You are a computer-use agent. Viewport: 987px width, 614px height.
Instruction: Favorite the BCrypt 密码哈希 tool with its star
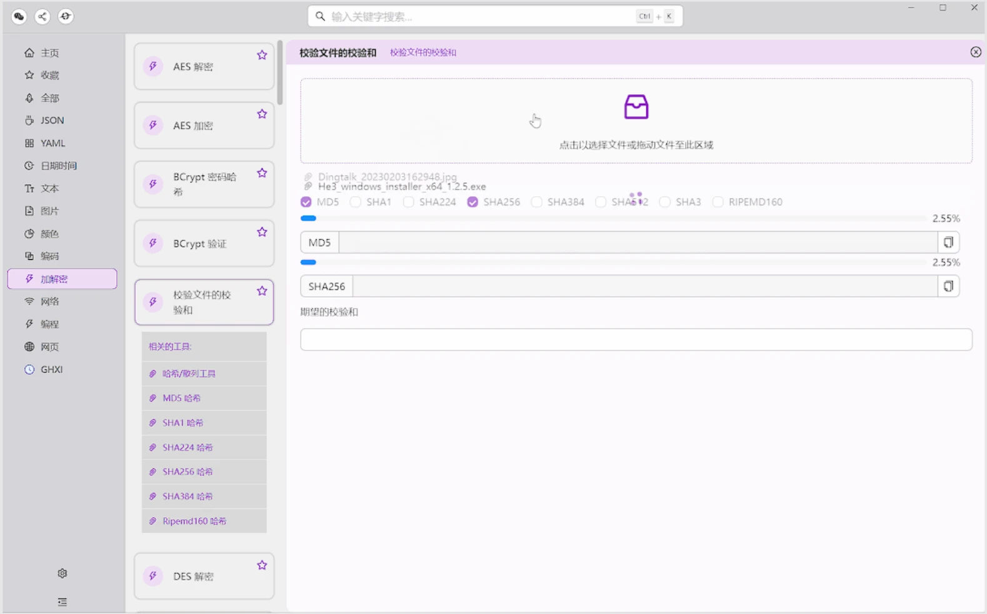coord(262,173)
